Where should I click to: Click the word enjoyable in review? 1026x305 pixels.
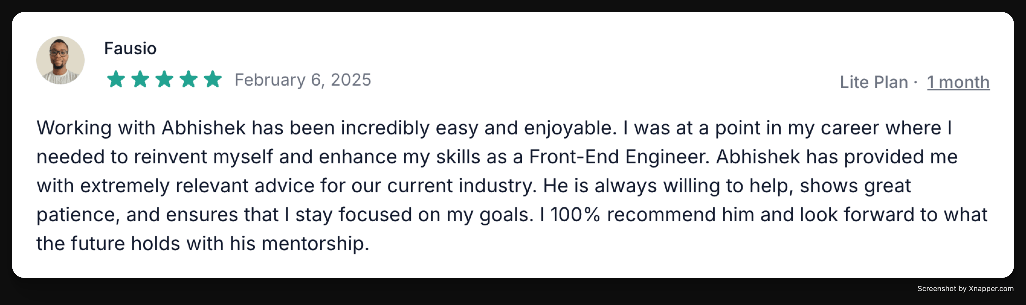coord(570,128)
